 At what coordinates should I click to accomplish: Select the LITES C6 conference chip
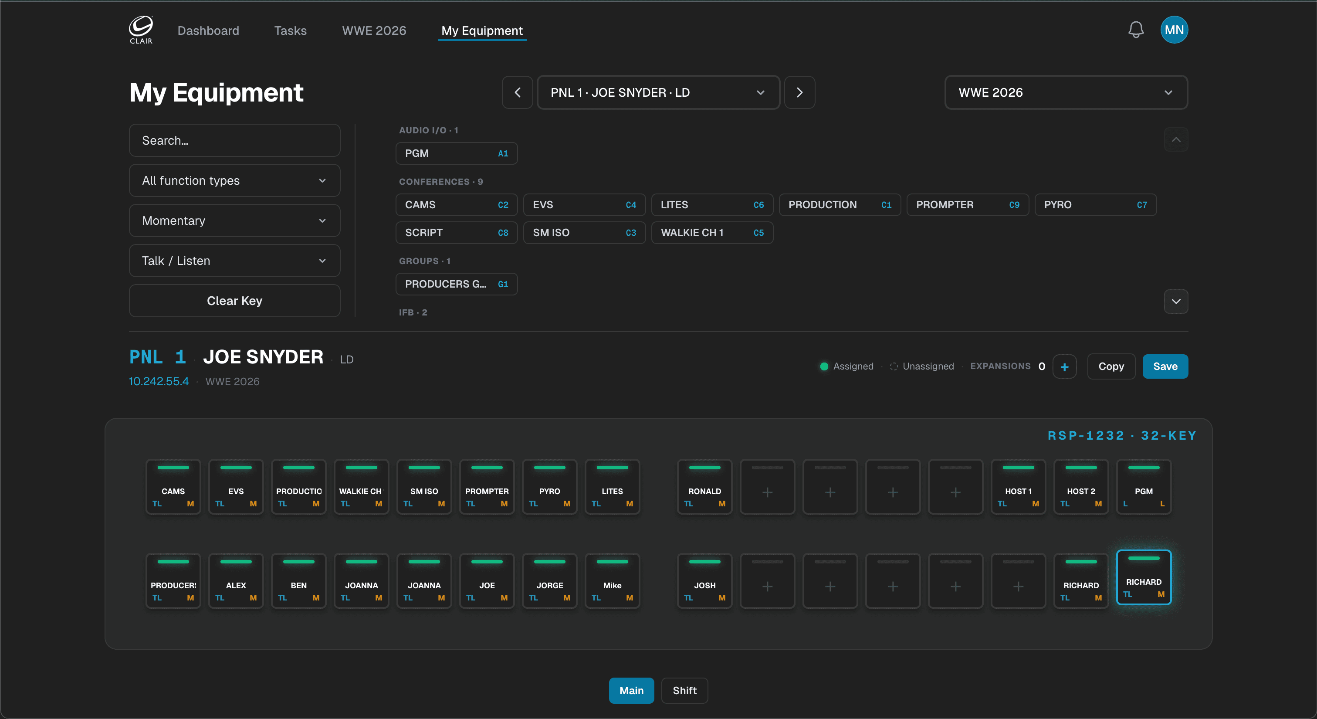pos(712,205)
